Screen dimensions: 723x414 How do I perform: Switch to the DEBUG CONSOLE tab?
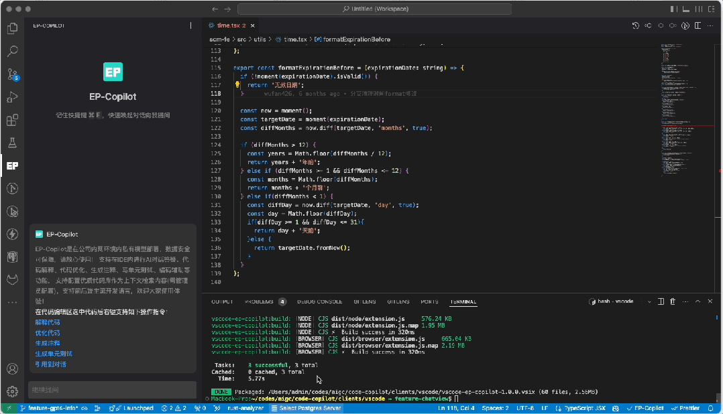pos(319,302)
